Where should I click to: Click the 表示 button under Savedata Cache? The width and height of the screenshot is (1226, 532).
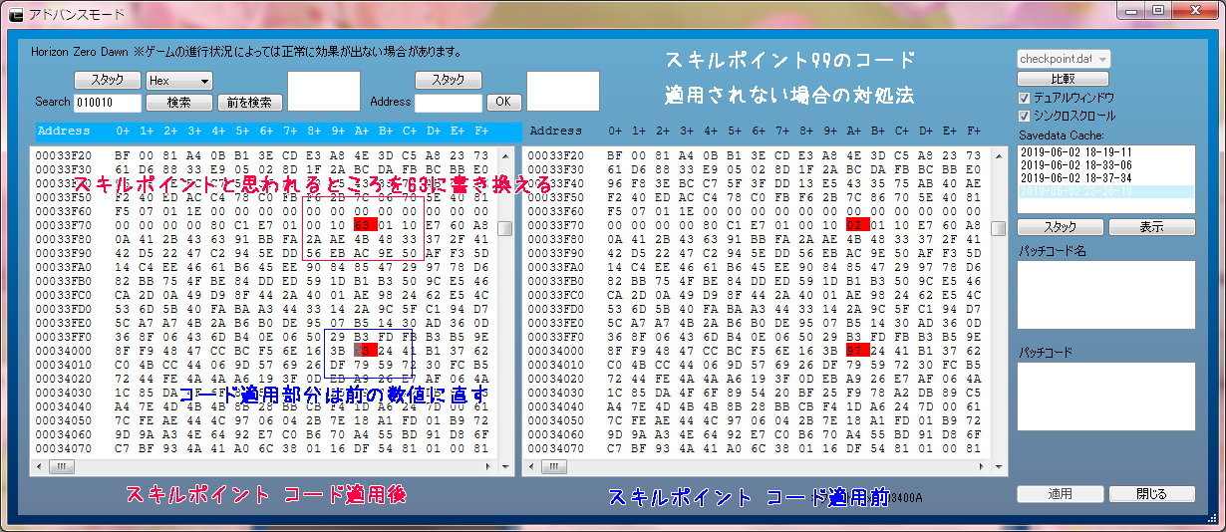1151,227
